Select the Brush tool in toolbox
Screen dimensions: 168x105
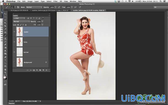pos(5,35)
